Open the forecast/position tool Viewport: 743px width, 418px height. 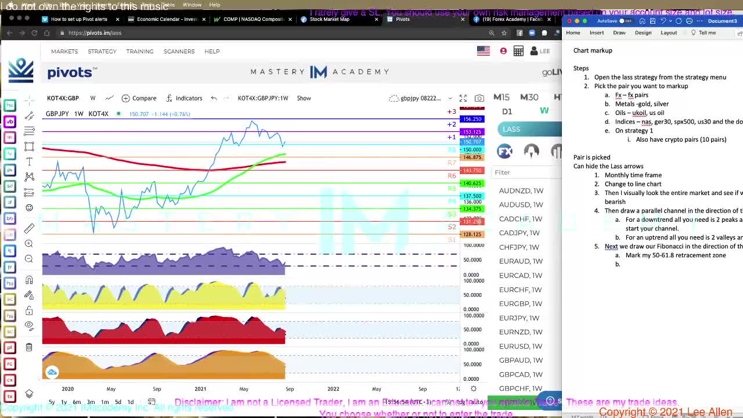coord(29,192)
